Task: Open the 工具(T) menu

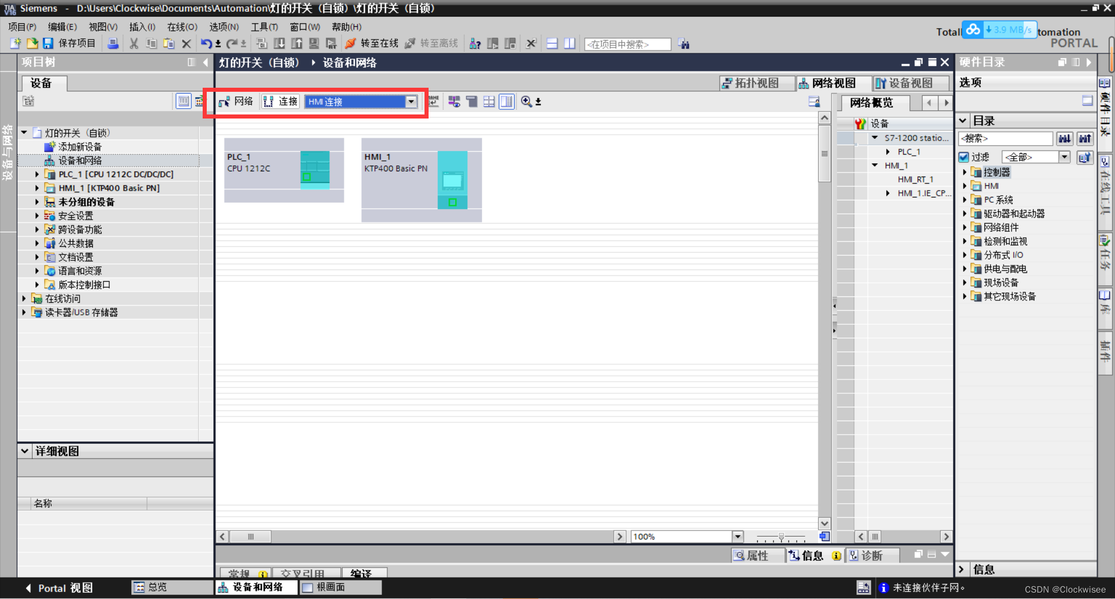Action: (x=264, y=27)
